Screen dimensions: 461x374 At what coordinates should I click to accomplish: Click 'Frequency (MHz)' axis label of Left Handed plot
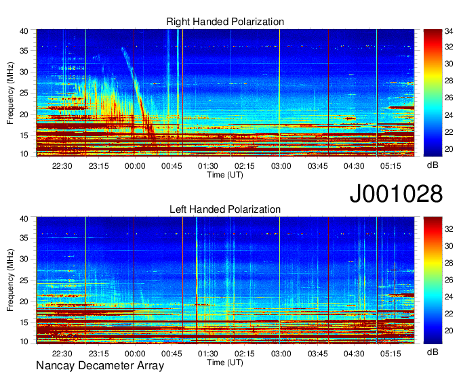pos(10,280)
